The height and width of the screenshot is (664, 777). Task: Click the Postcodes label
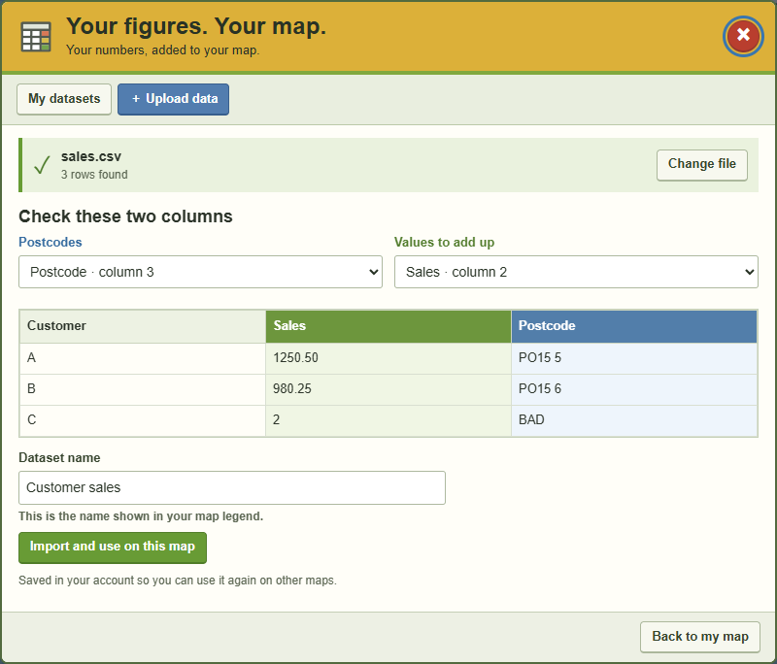(51, 243)
